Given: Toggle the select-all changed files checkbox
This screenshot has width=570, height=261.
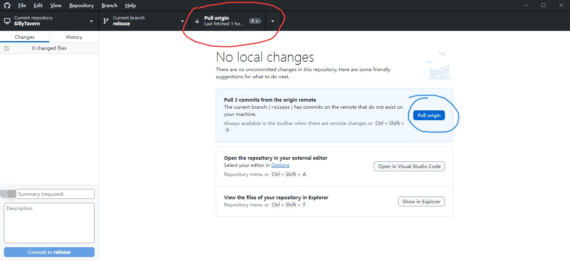Looking at the screenshot, I should (x=6, y=48).
